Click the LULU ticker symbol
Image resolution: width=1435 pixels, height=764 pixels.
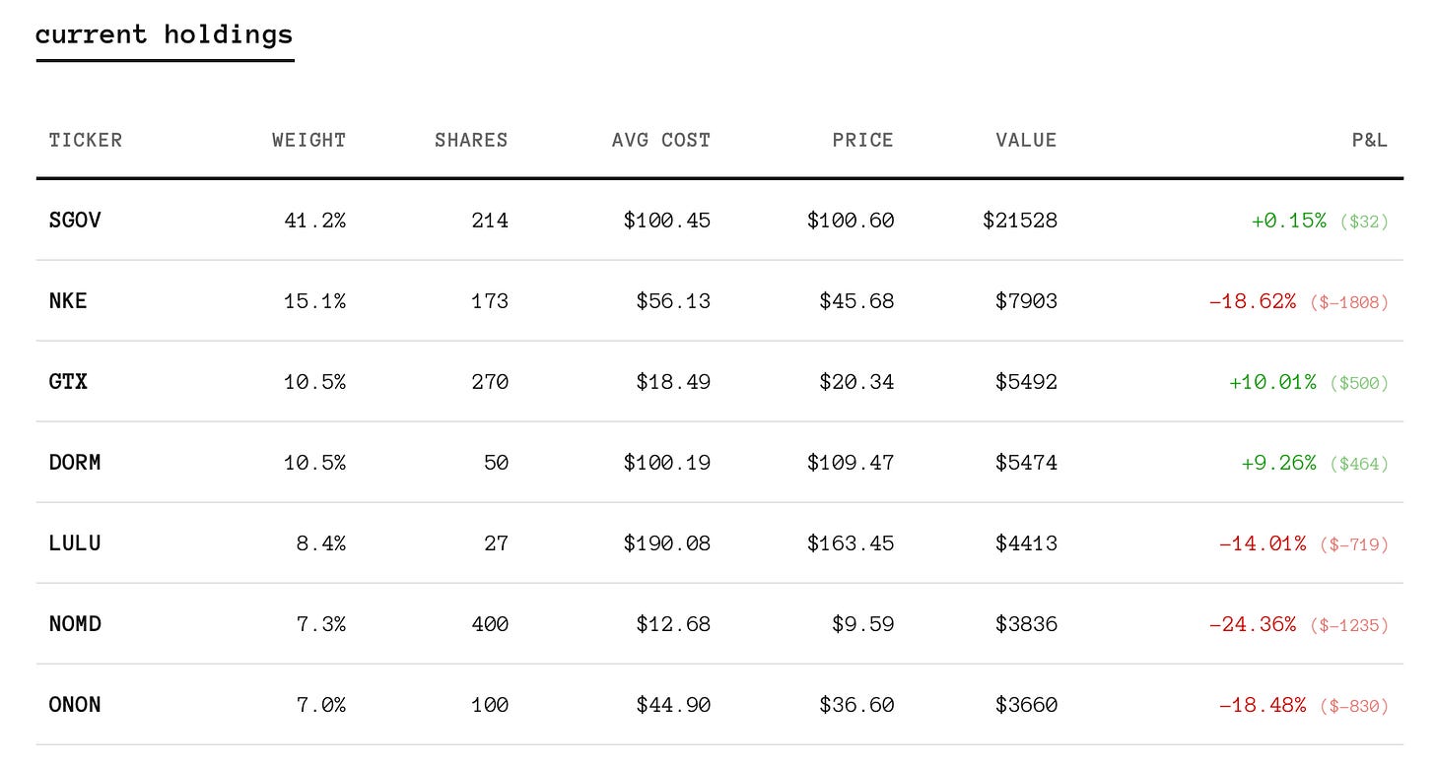(75, 543)
